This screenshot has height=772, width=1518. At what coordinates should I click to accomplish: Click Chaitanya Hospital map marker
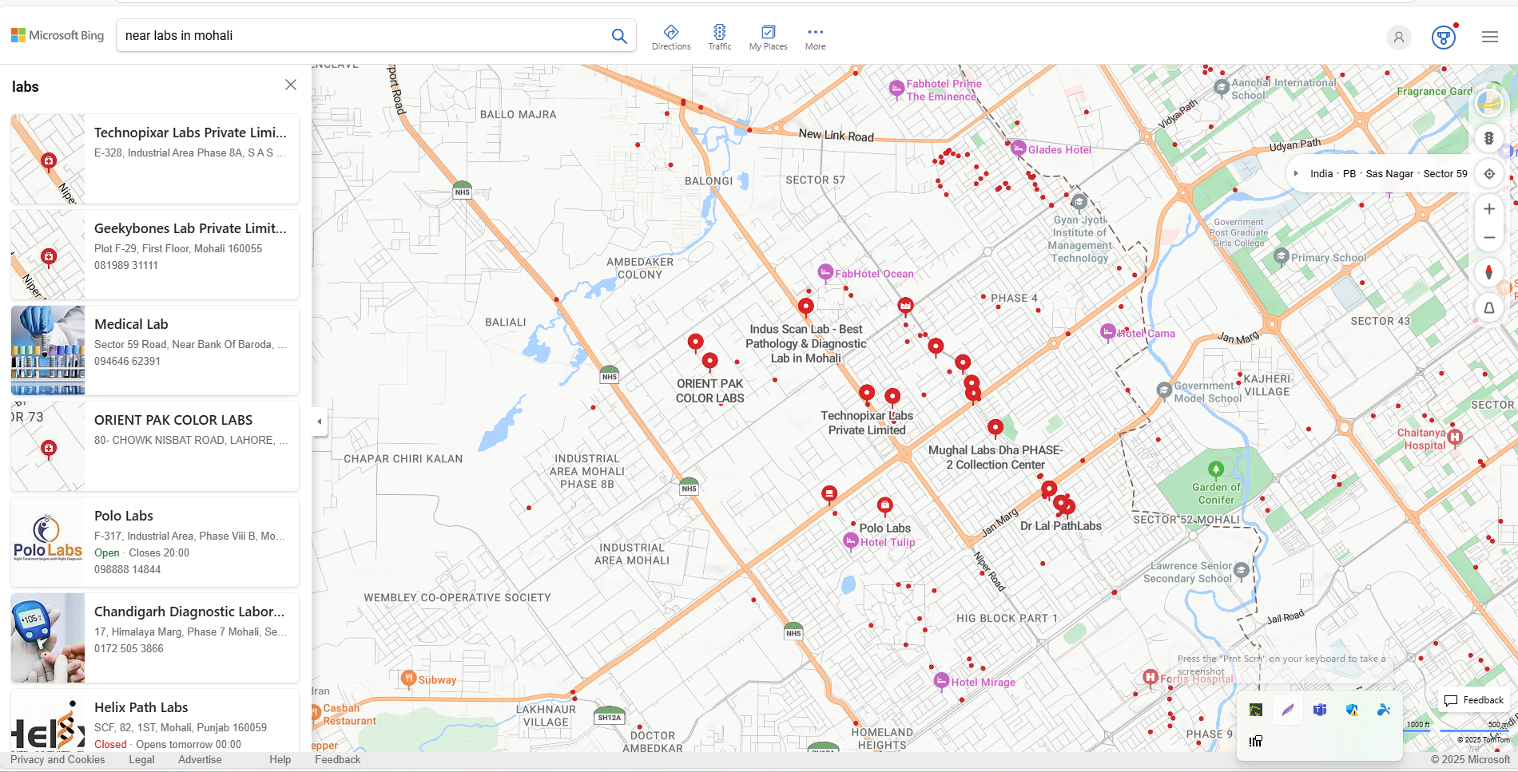point(1455,437)
